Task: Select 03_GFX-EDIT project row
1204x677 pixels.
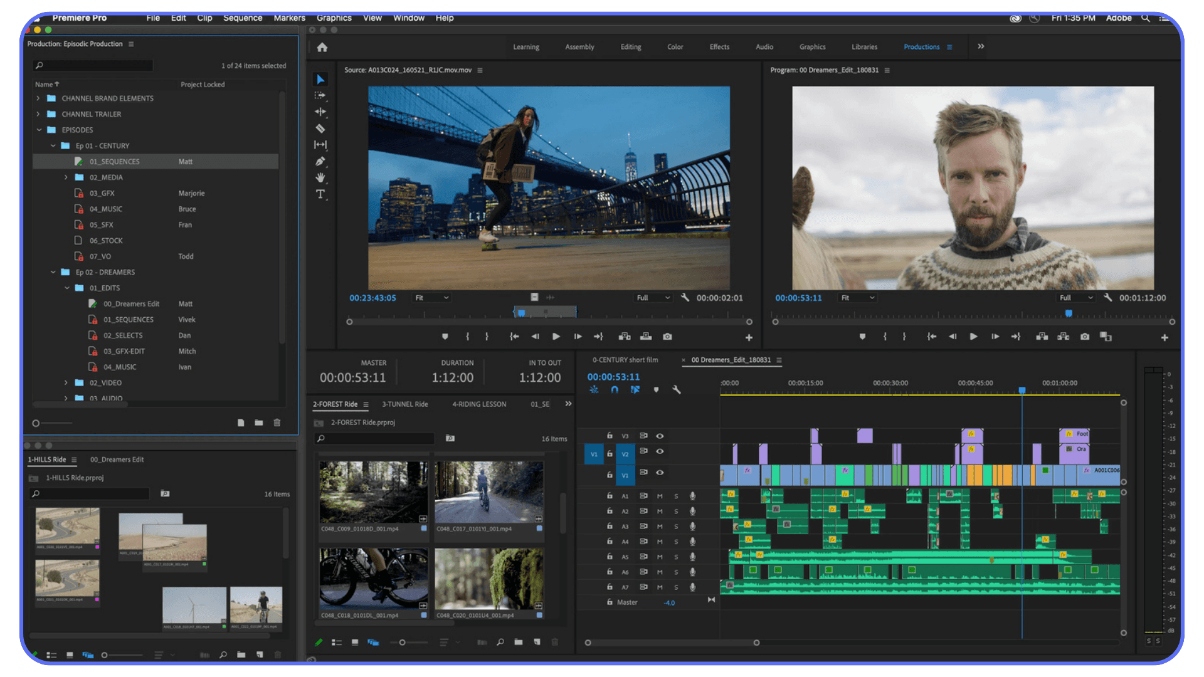Action: pos(156,351)
